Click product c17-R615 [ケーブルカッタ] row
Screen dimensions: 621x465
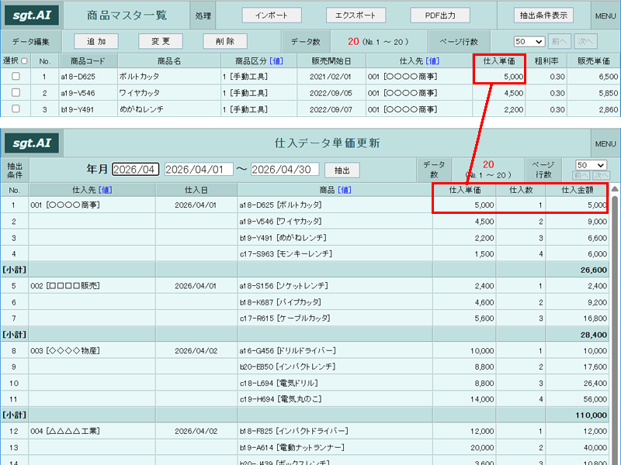335,319
